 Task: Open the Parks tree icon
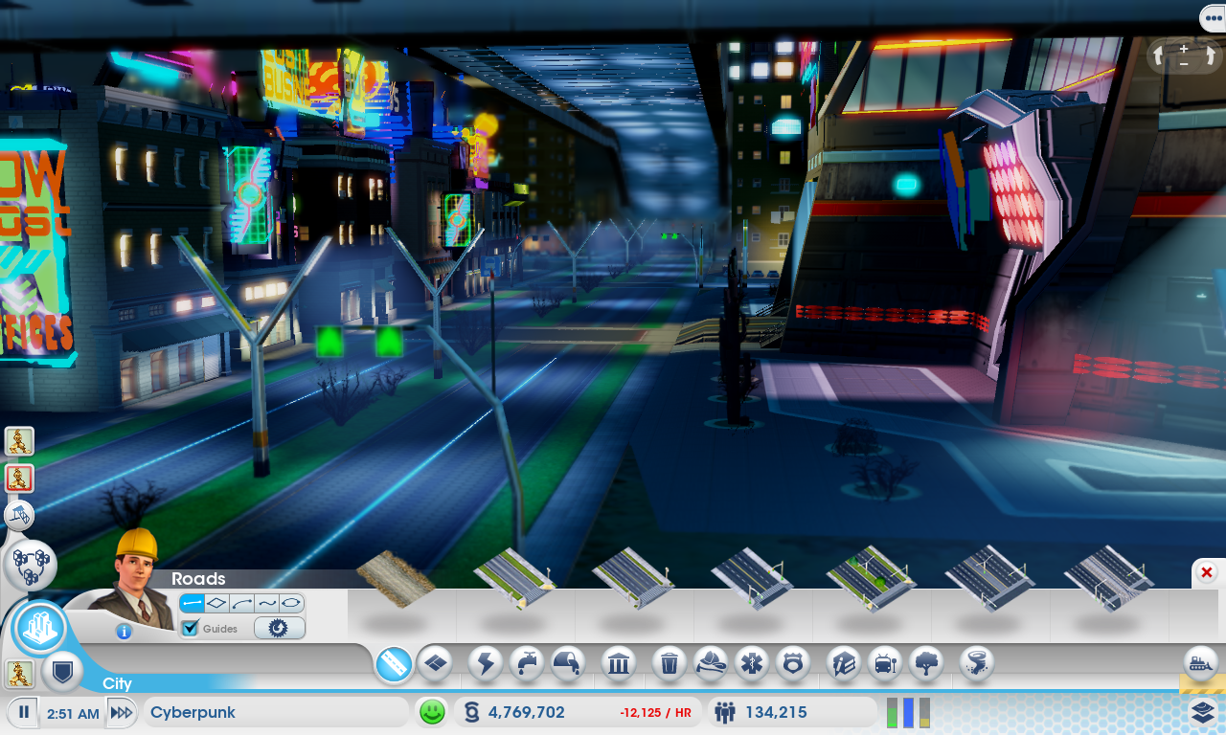point(926,663)
